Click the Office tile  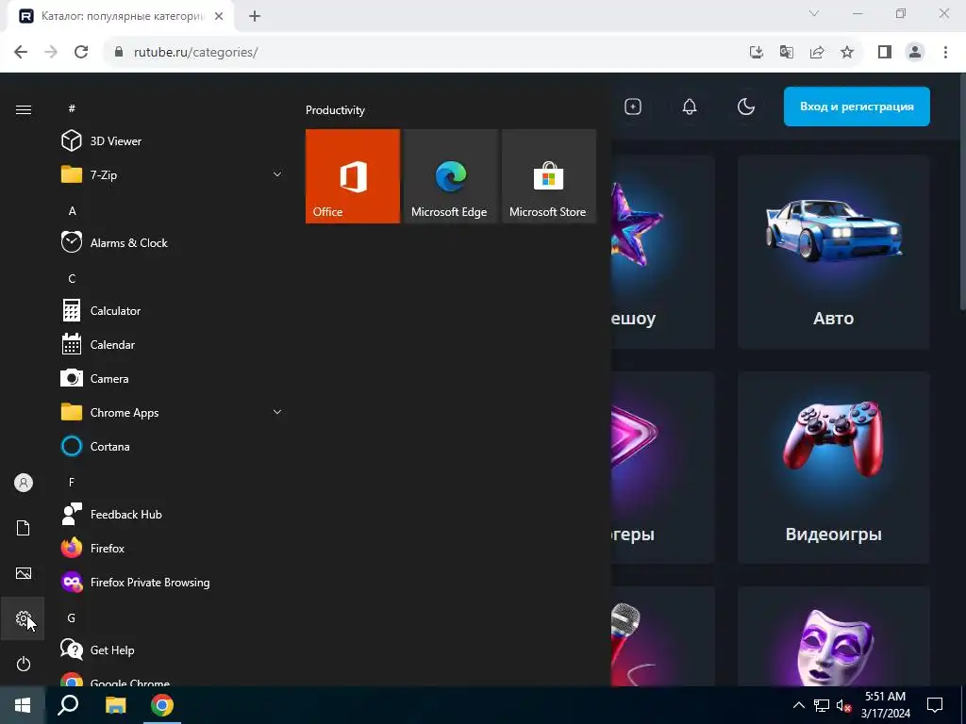353,176
